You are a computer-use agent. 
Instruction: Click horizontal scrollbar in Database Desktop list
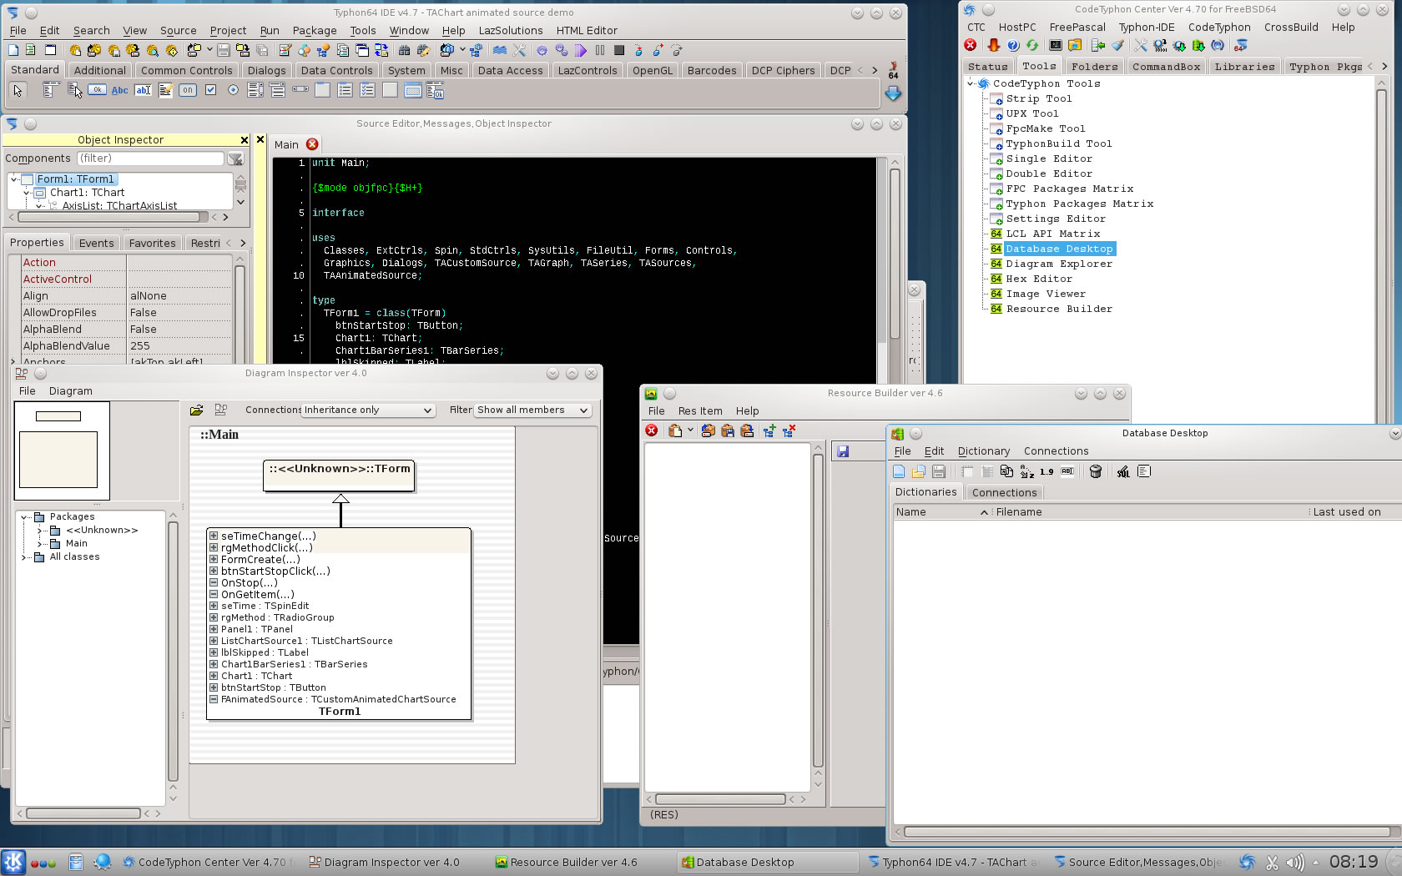click(1147, 832)
